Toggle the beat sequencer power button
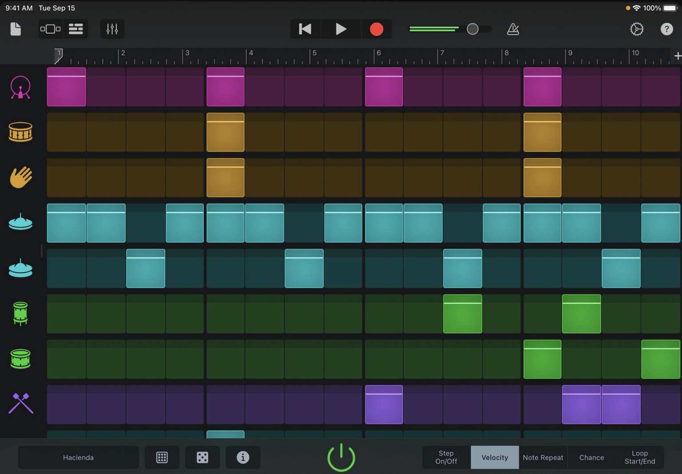Image resolution: width=682 pixels, height=474 pixels. coord(341,457)
